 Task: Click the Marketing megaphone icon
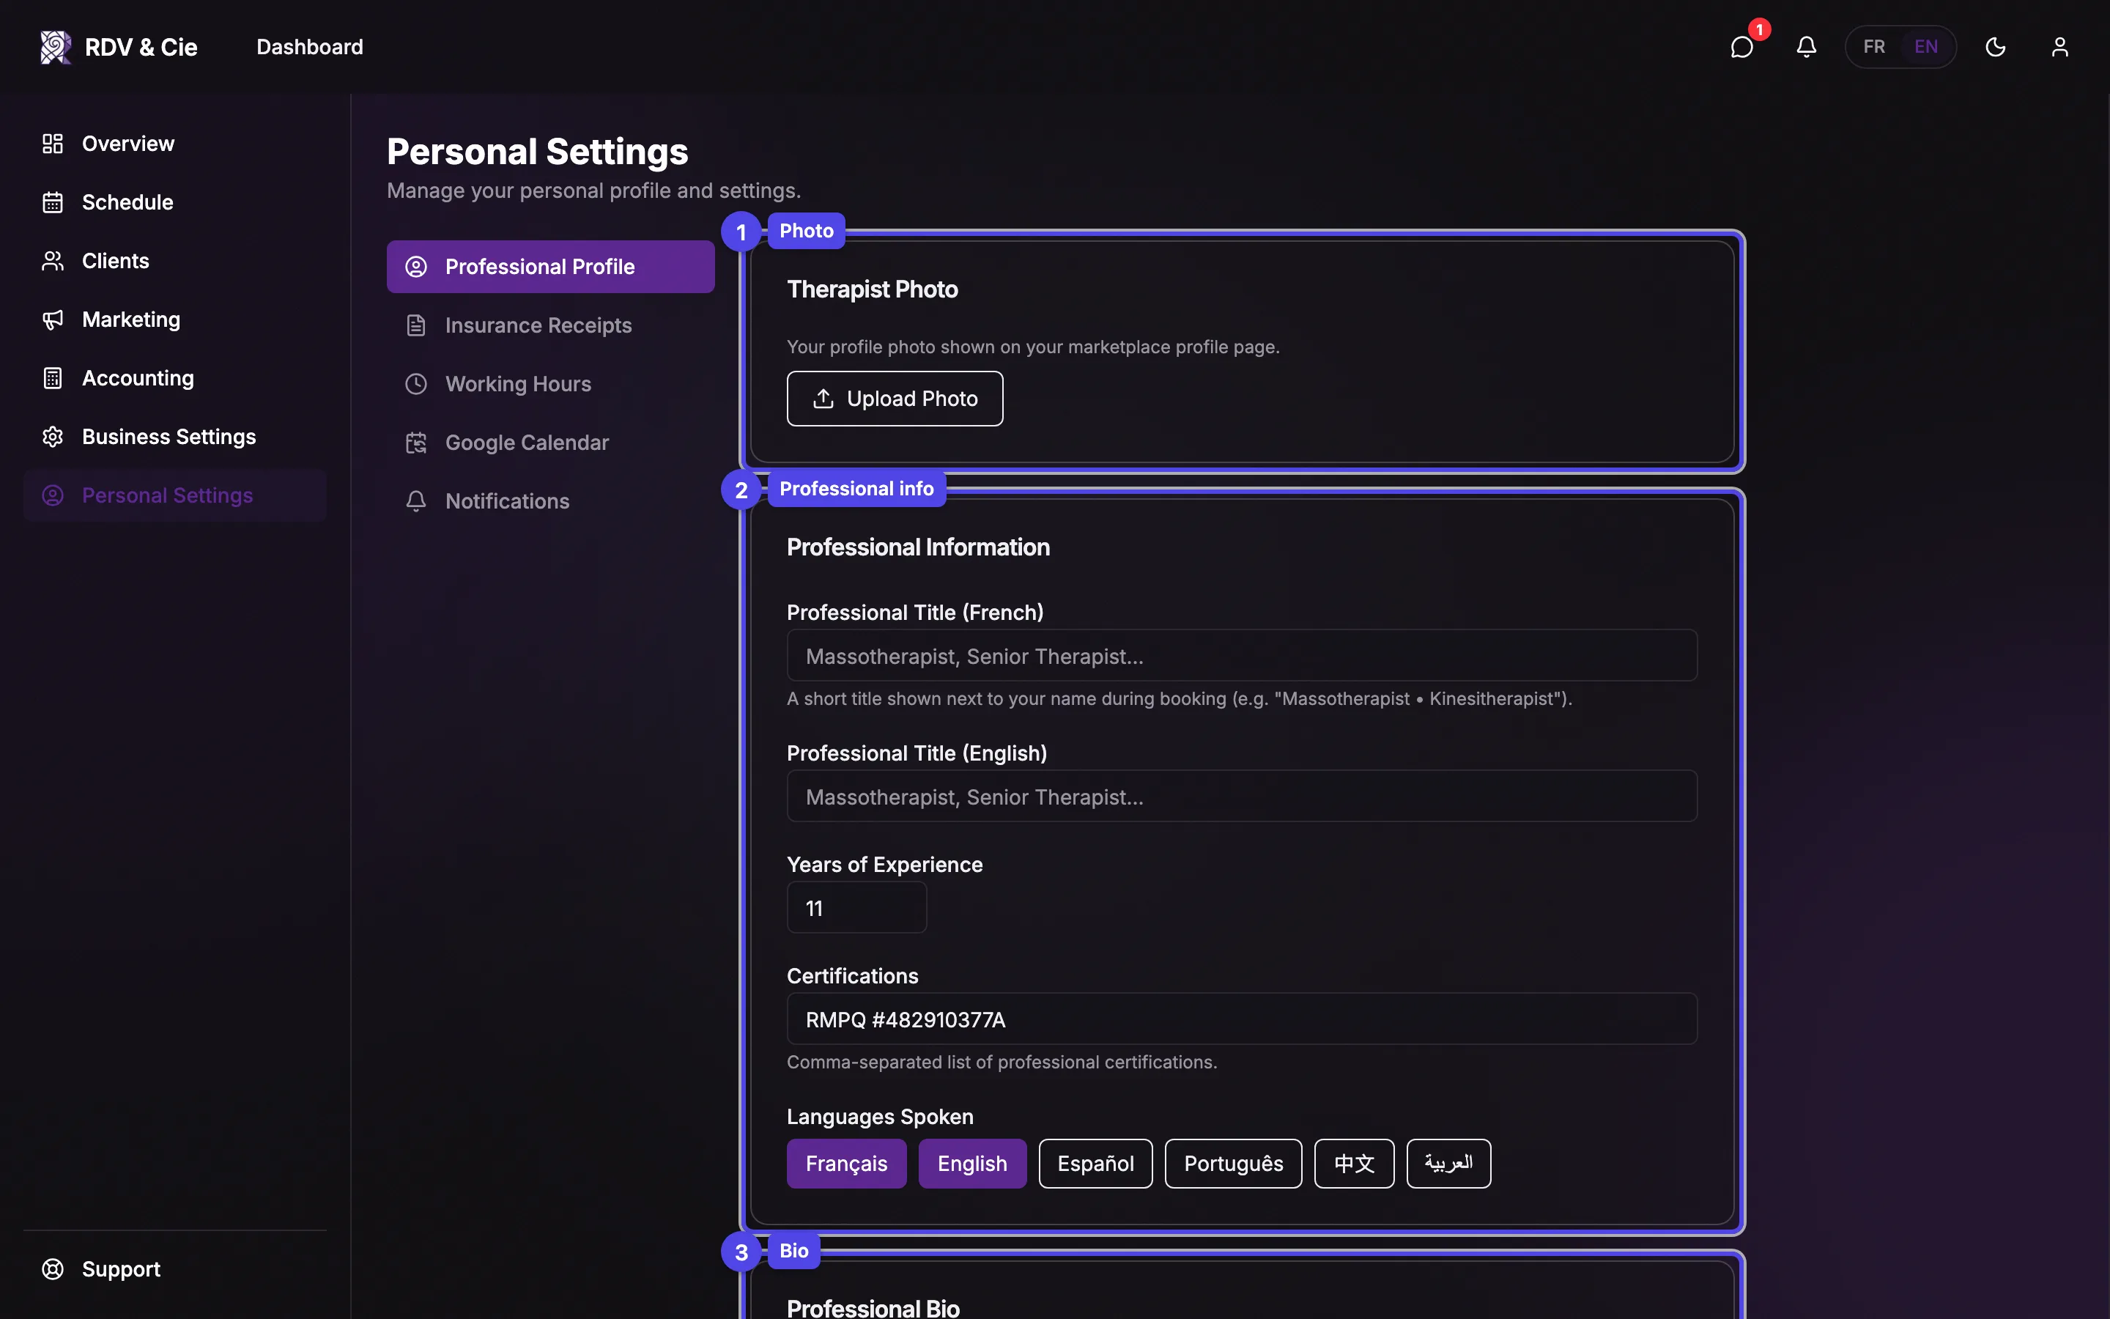(52, 319)
